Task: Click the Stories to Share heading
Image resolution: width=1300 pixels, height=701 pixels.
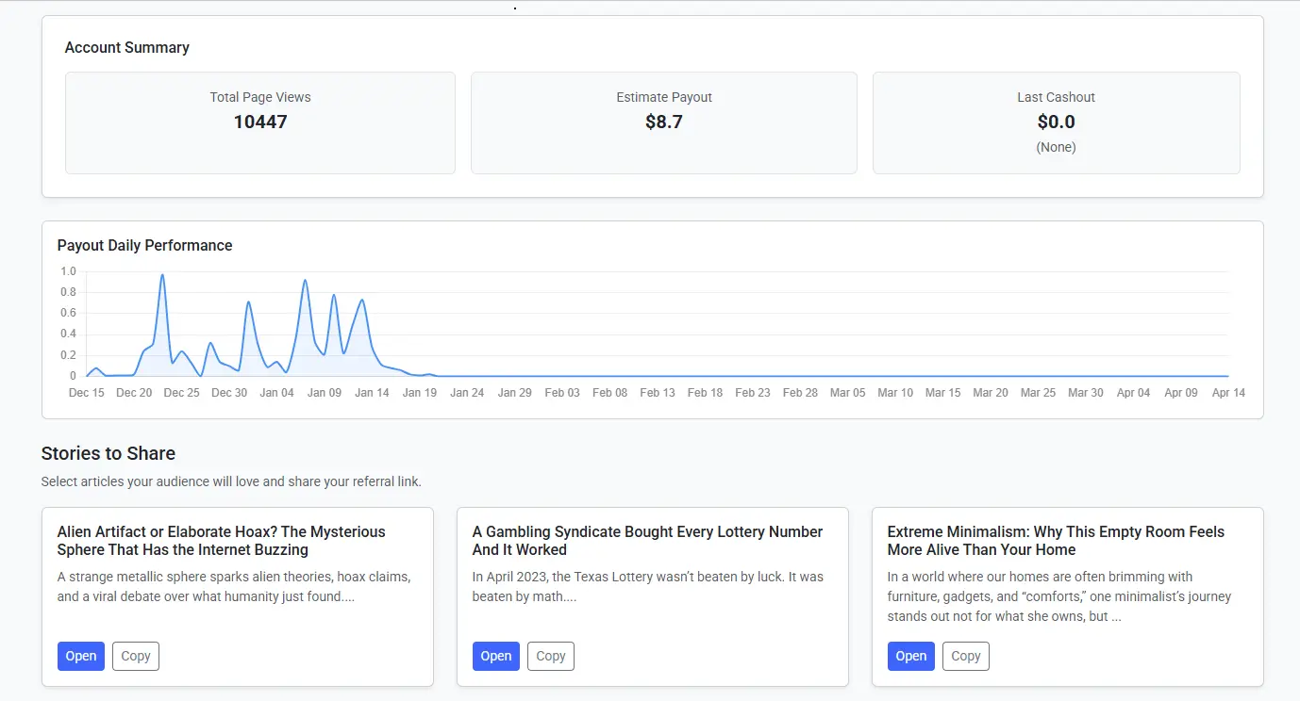Action: pos(108,453)
